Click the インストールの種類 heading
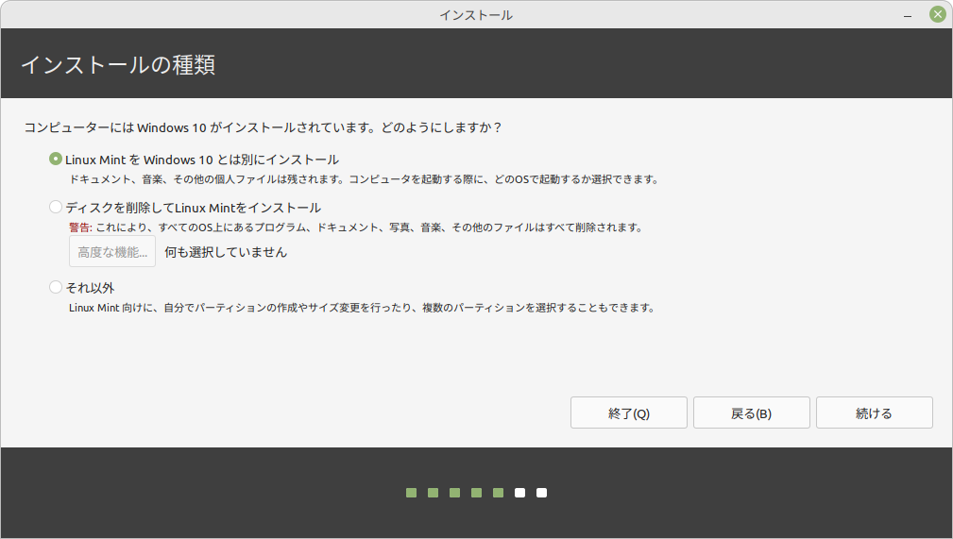953x539 pixels. pos(118,64)
